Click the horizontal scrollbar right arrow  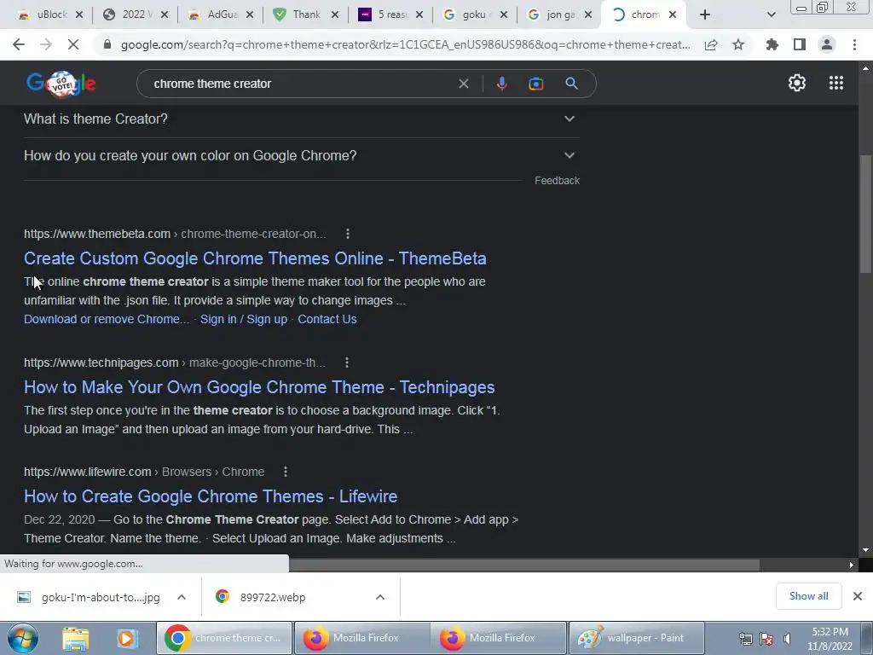851,565
